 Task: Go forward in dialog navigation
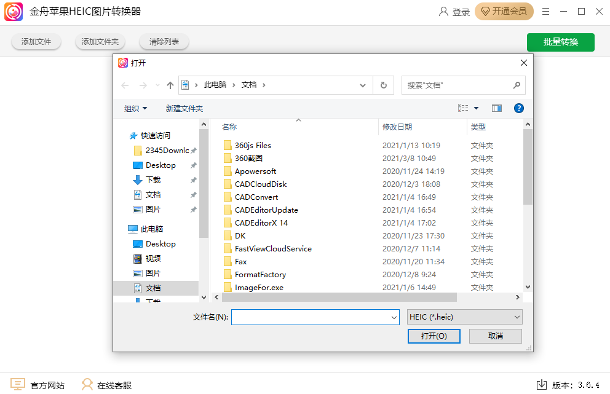click(143, 85)
